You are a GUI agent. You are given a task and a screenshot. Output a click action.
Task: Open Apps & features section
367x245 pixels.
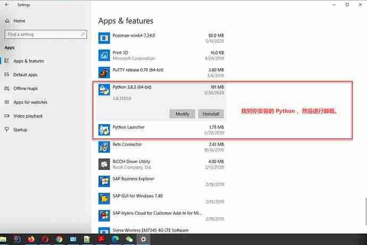click(24, 61)
